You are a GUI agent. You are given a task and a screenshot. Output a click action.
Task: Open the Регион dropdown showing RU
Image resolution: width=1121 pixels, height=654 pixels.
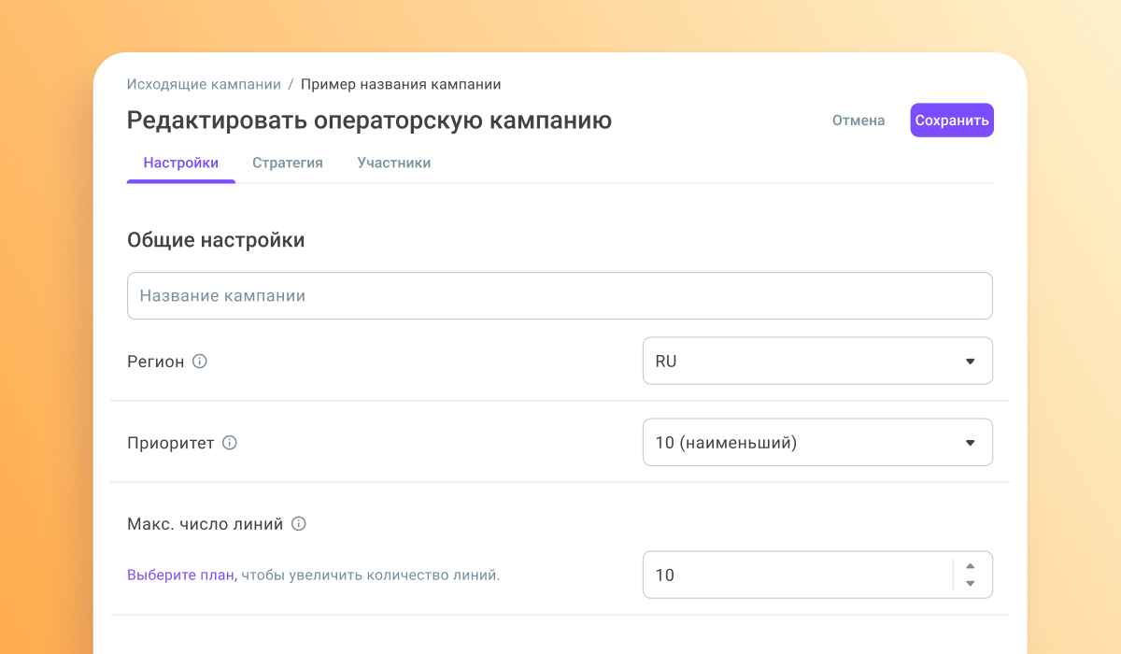tap(817, 361)
